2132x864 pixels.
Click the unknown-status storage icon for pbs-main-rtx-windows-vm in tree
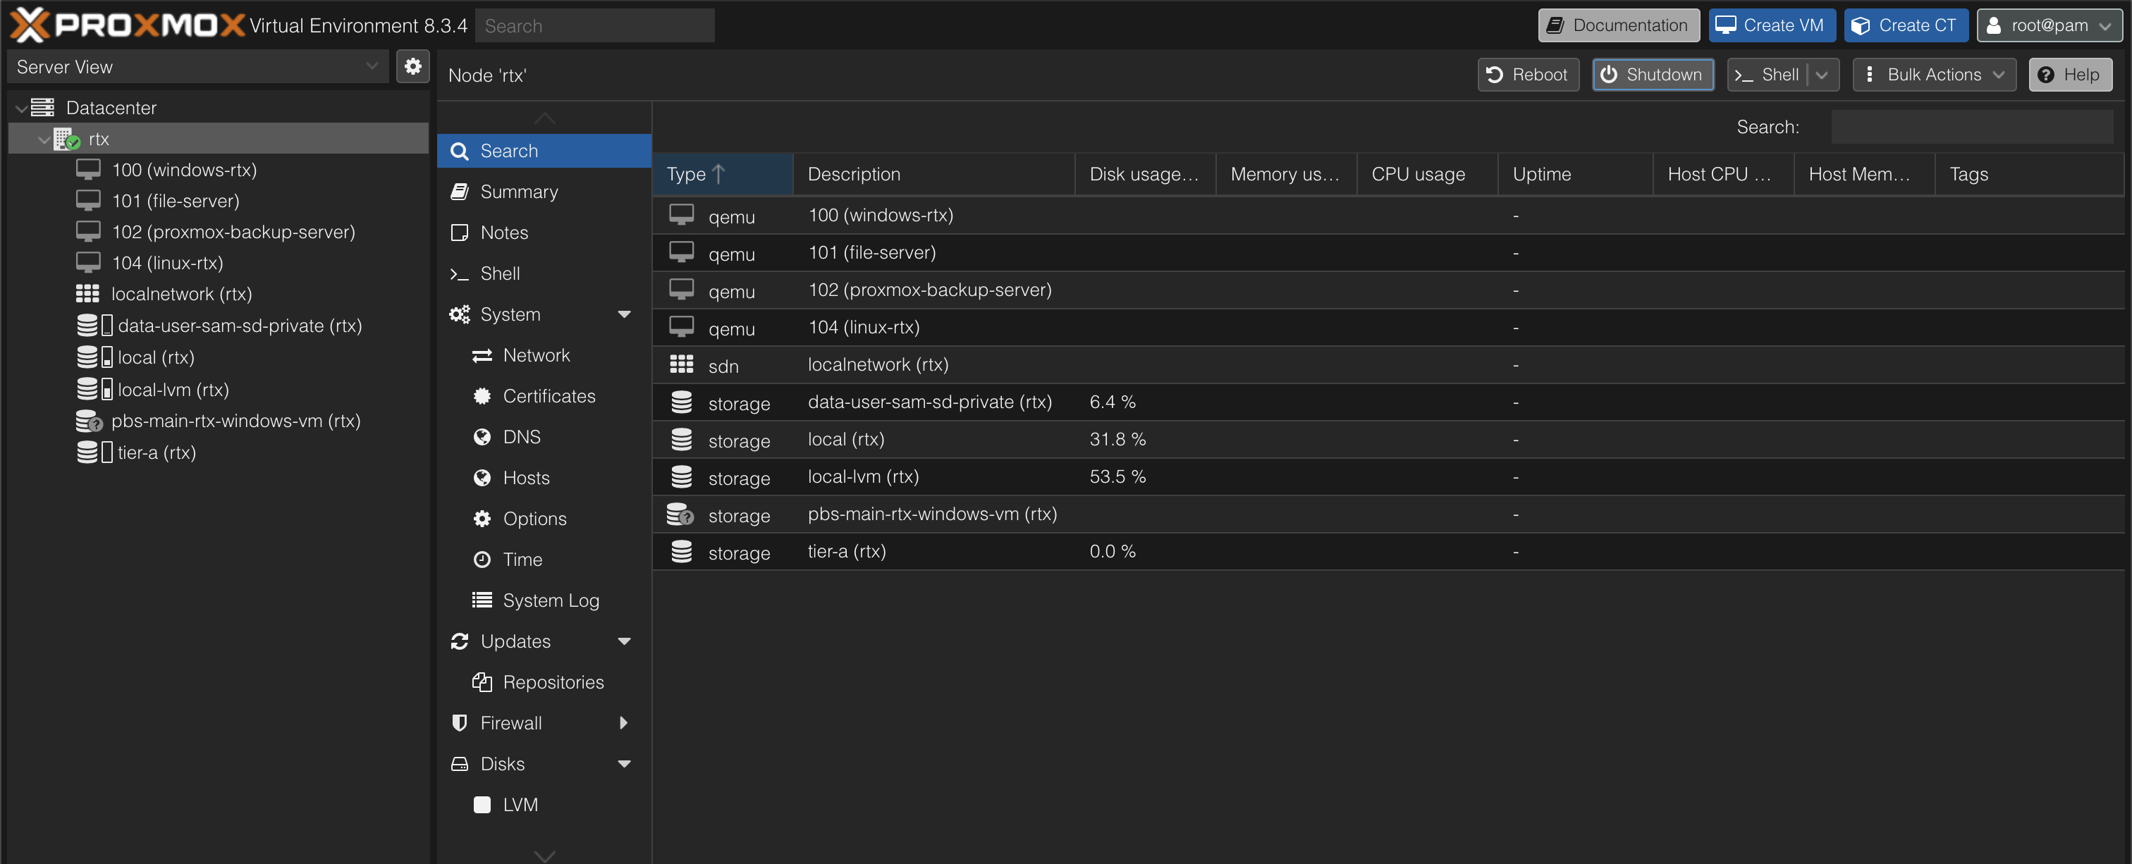point(90,421)
